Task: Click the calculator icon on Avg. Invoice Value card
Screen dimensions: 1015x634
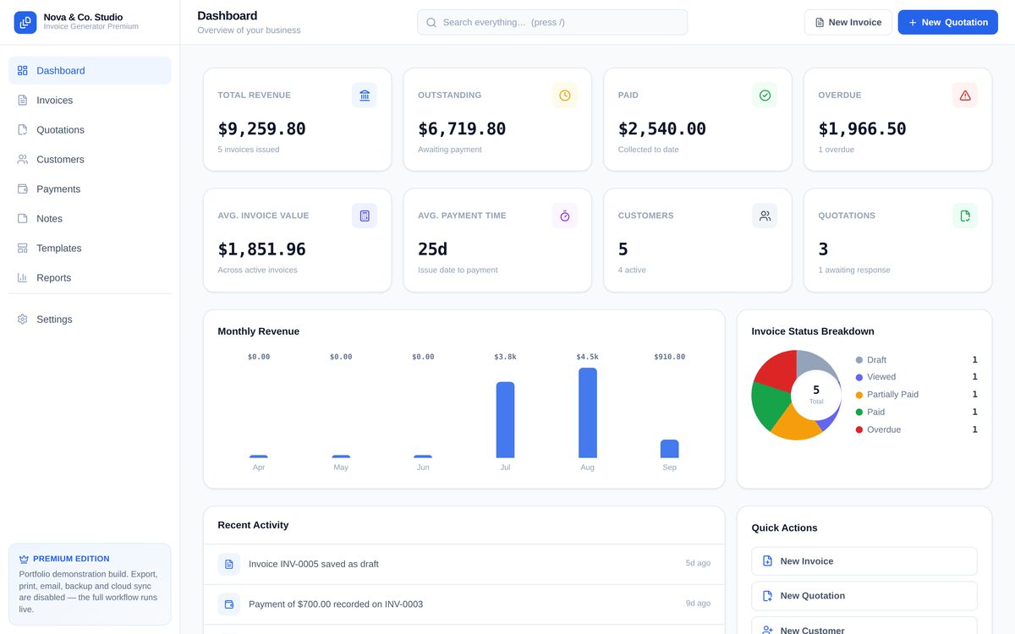Action: coord(365,216)
